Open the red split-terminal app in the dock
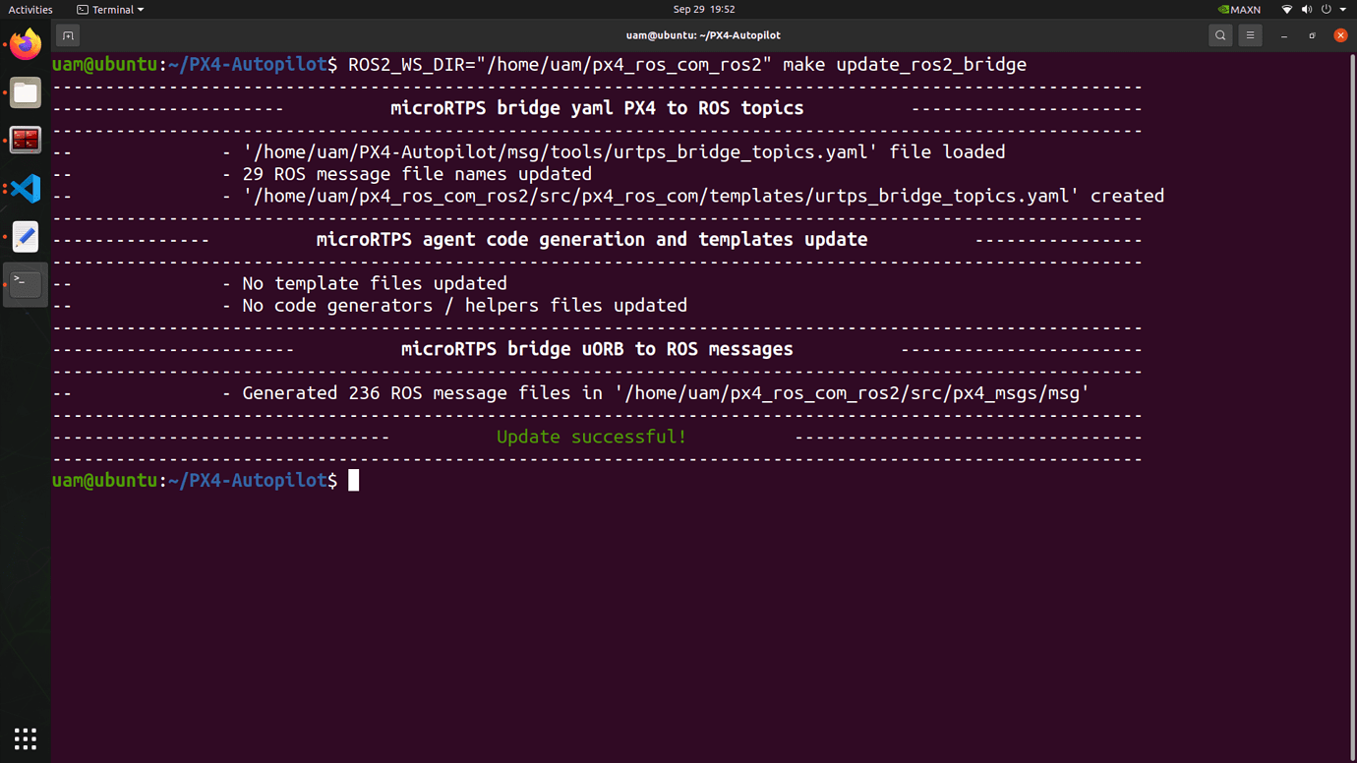The image size is (1357, 763). tap(25, 140)
